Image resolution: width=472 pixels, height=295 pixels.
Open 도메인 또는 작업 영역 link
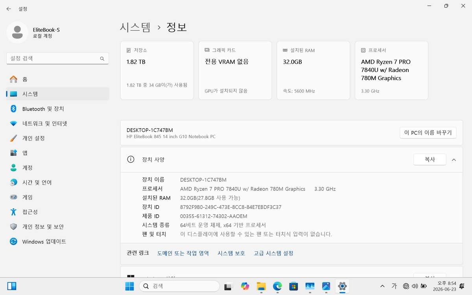click(183, 253)
